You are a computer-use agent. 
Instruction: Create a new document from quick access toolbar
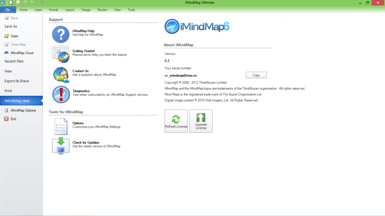(x=11, y=3)
